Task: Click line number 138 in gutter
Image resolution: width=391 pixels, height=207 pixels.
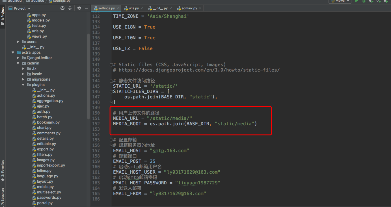Action: [x=96, y=49]
